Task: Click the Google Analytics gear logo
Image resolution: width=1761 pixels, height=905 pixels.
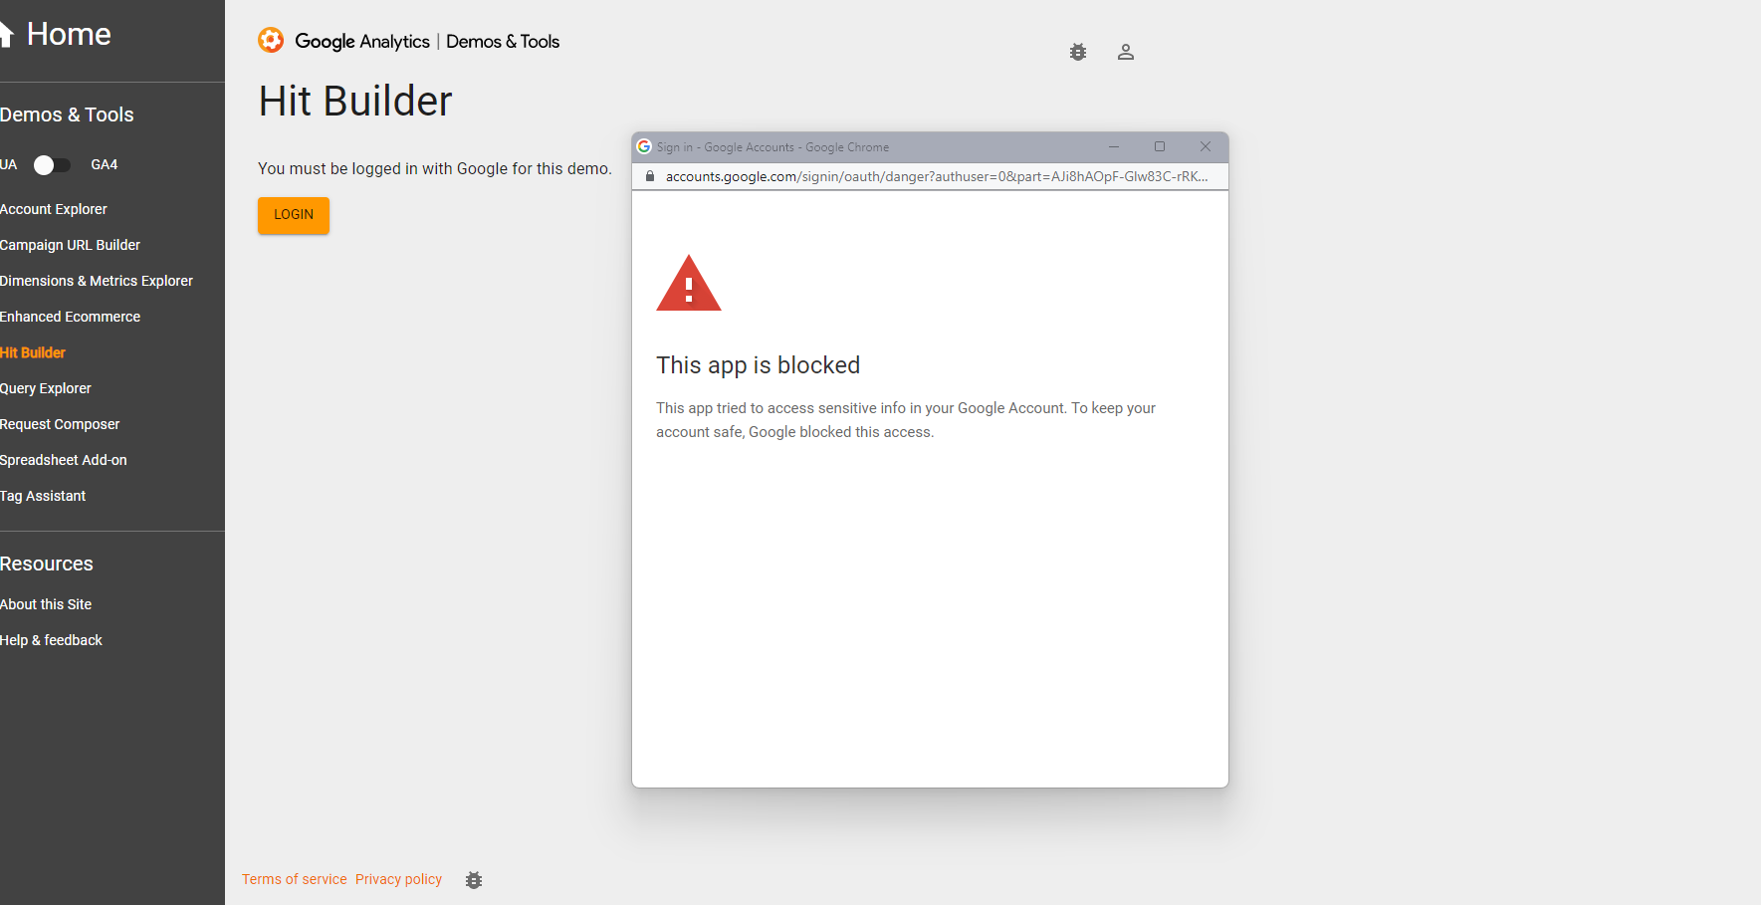Action: [271, 41]
